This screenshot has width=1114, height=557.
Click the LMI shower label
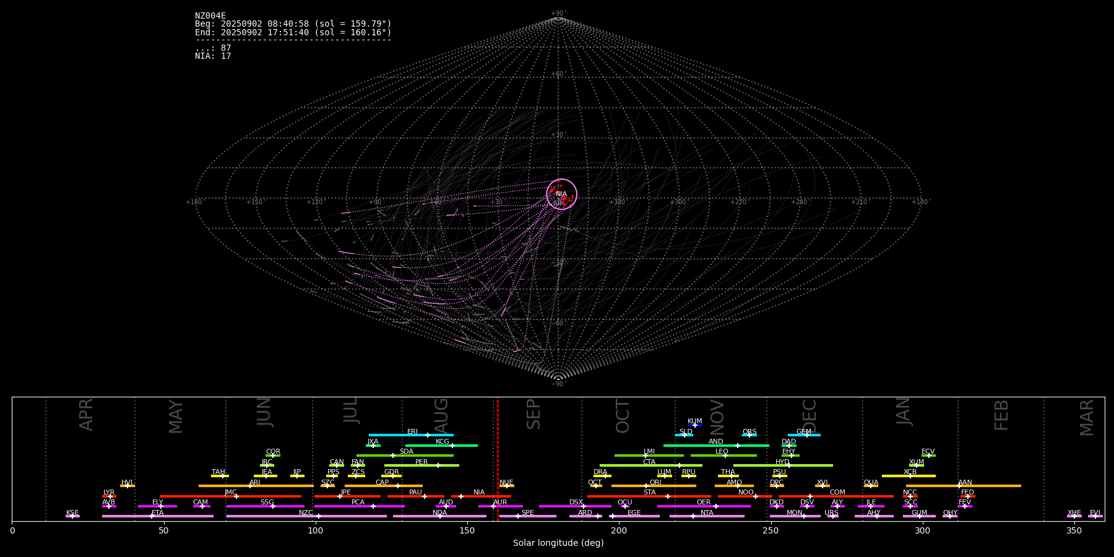point(649,452)
